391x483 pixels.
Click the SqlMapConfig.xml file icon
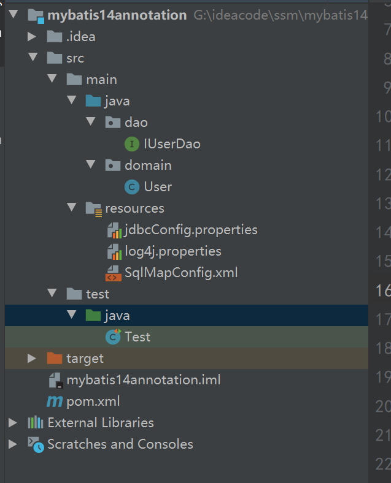[x=113, y=273]
